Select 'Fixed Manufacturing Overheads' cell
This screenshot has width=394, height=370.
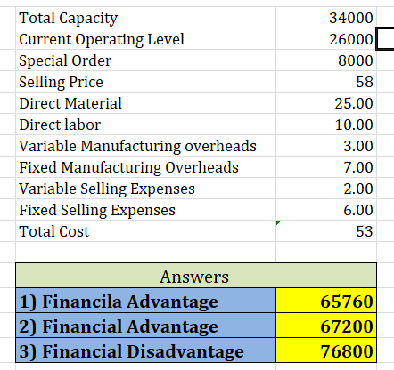(145, 167)
